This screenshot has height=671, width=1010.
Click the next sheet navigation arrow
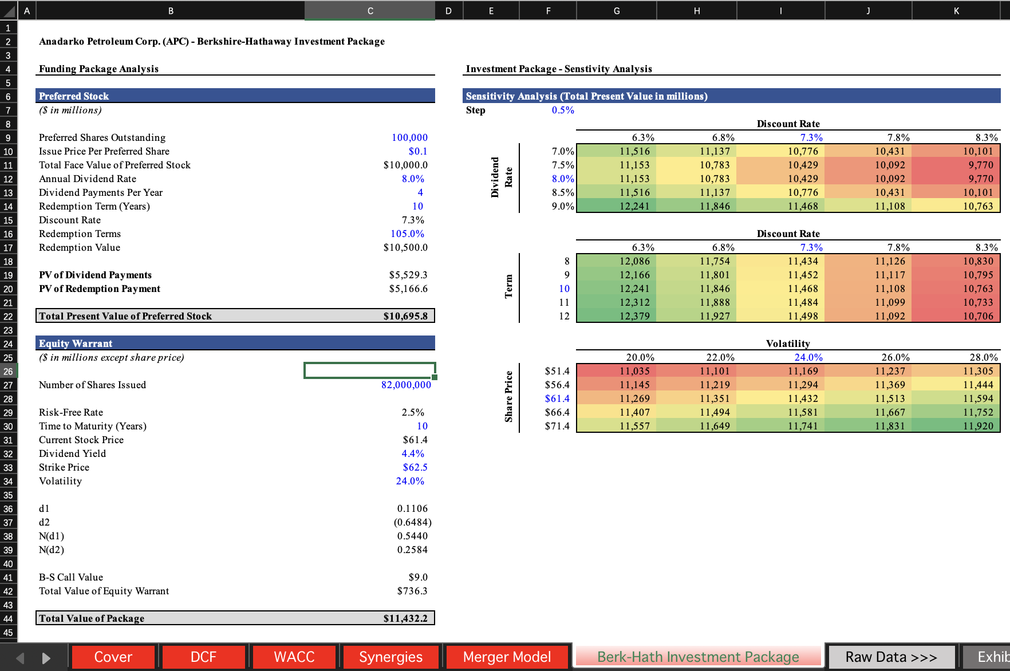coord(46,658)
